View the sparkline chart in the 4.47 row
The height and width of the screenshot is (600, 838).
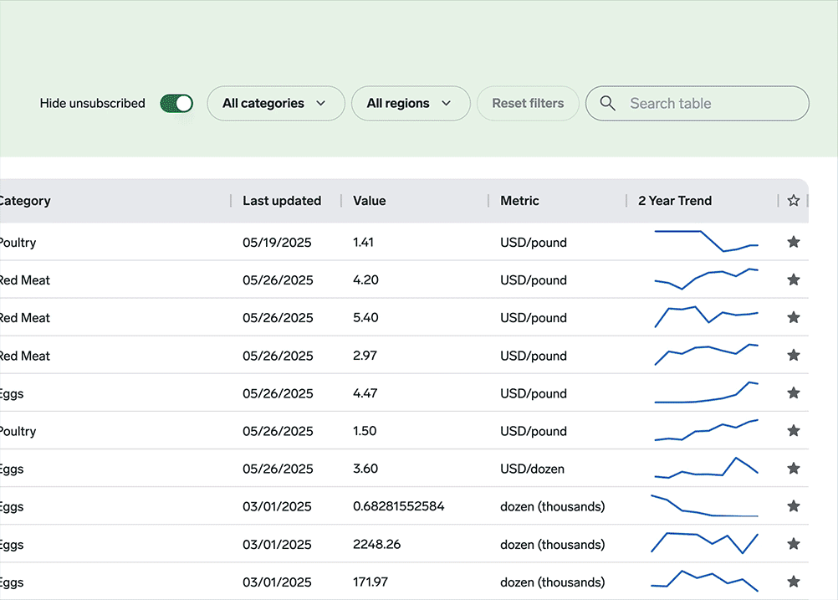tap(707, 392)
